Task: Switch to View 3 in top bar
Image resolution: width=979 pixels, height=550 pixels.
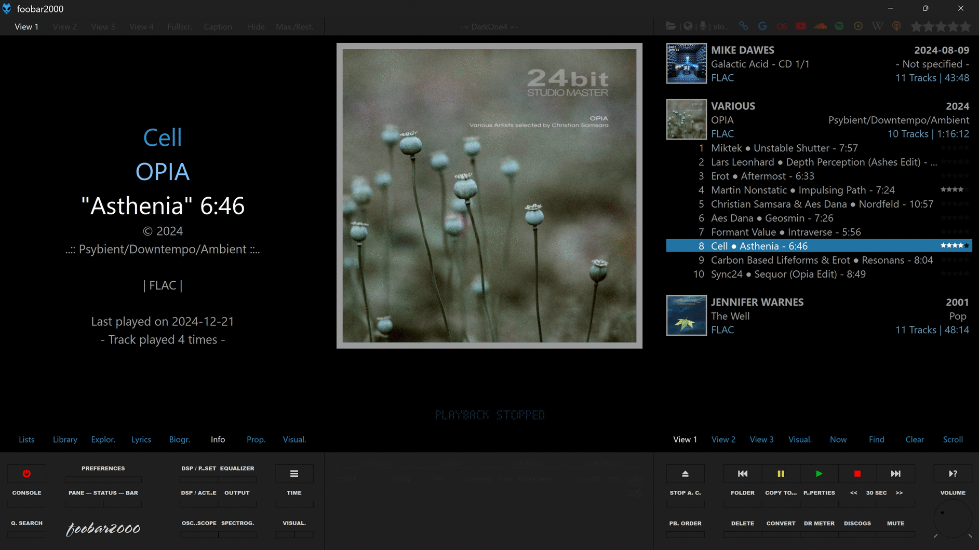Action: (103, 26)
